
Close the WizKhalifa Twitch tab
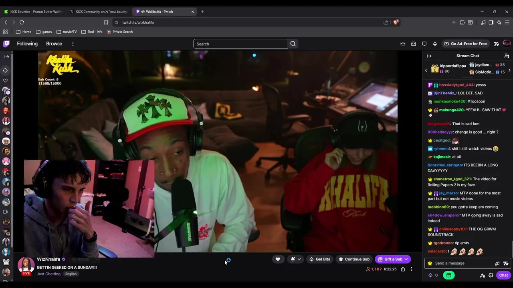point(192,12)
